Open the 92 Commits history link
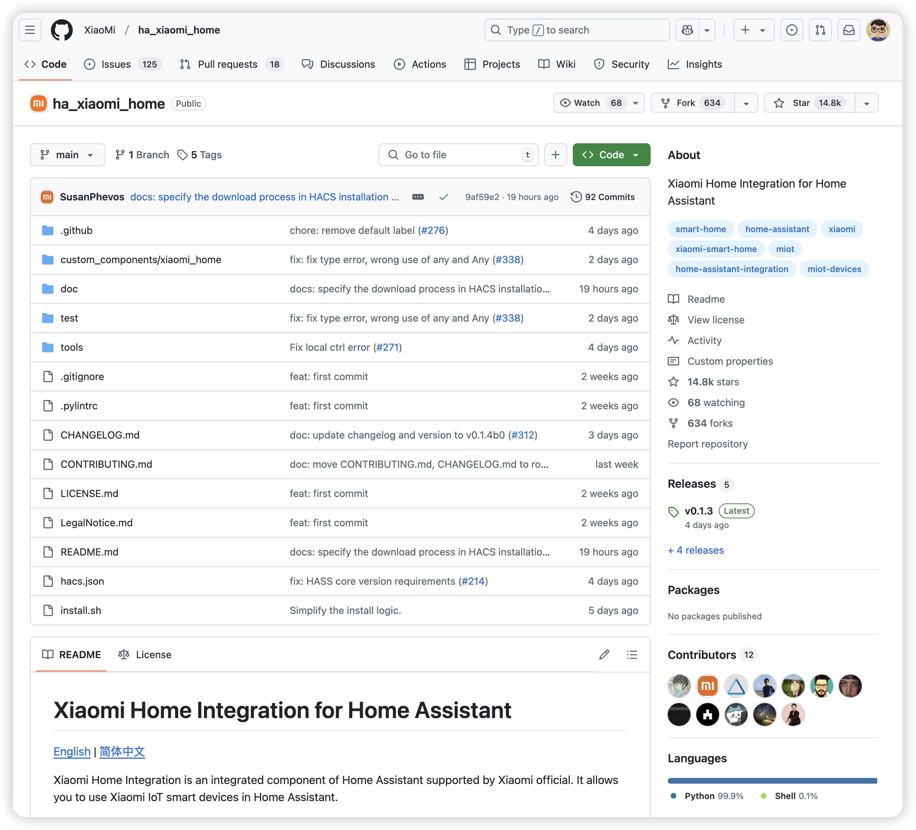The image size is (916, 830). pyautogui.click(x=602, y=197)
